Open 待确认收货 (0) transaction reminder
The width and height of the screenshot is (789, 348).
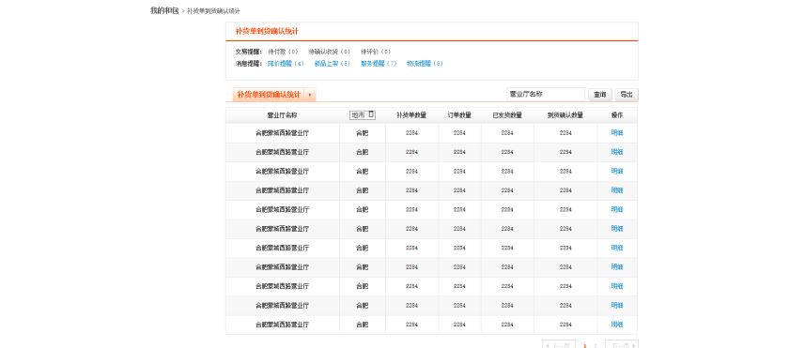pos(329,52)
